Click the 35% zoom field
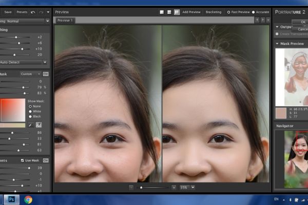This screenshot has height=205, width=308. click(184, 188)
